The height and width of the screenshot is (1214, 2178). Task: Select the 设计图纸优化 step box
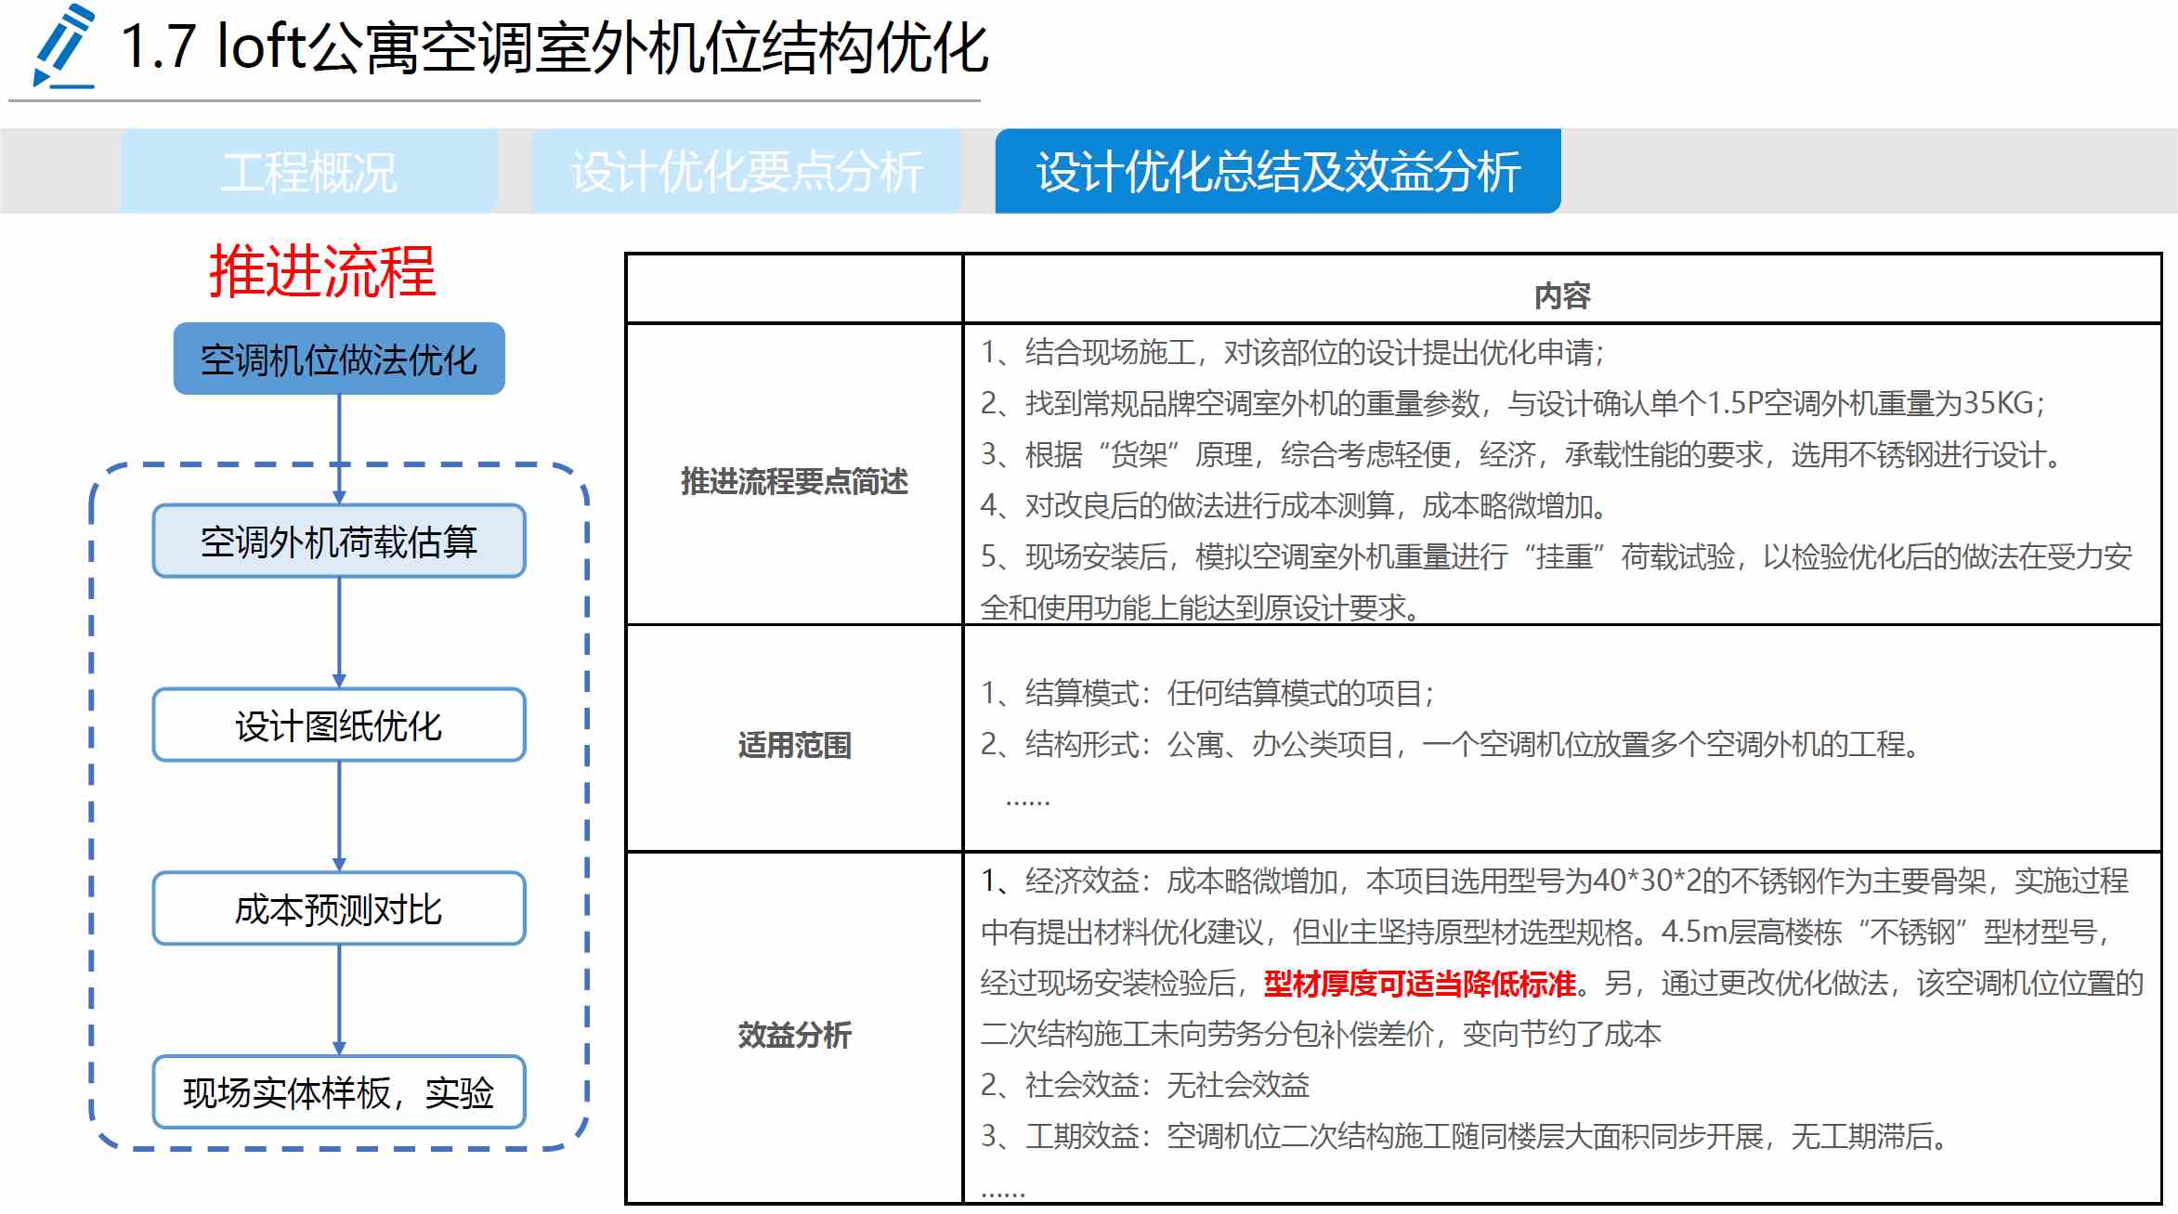click(339, 725)
